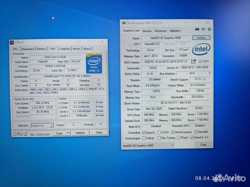Click the Die Size value 177 mm²
The image size is (250, 187).
coord(183,50)
